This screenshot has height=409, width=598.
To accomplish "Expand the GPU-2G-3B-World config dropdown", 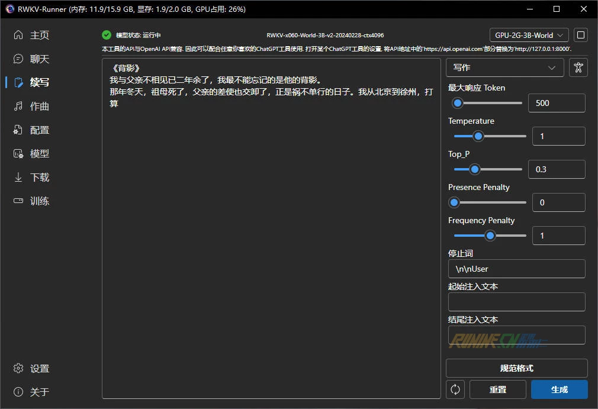I will tap(529, 35).
